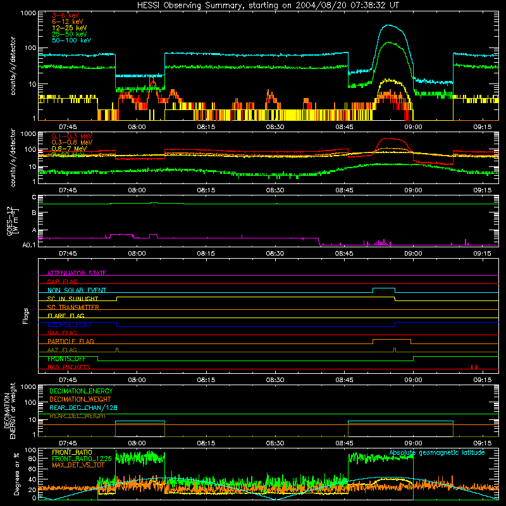Image resolution: width=506 pixels, height=506 pixels.
Task: Click the cyan 50-100 keV peak near 08:55
Action: click(x=389, y=25)
